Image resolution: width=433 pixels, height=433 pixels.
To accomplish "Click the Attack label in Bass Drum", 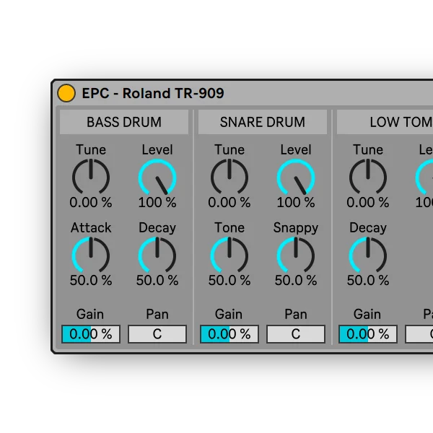I will point(91,228).
